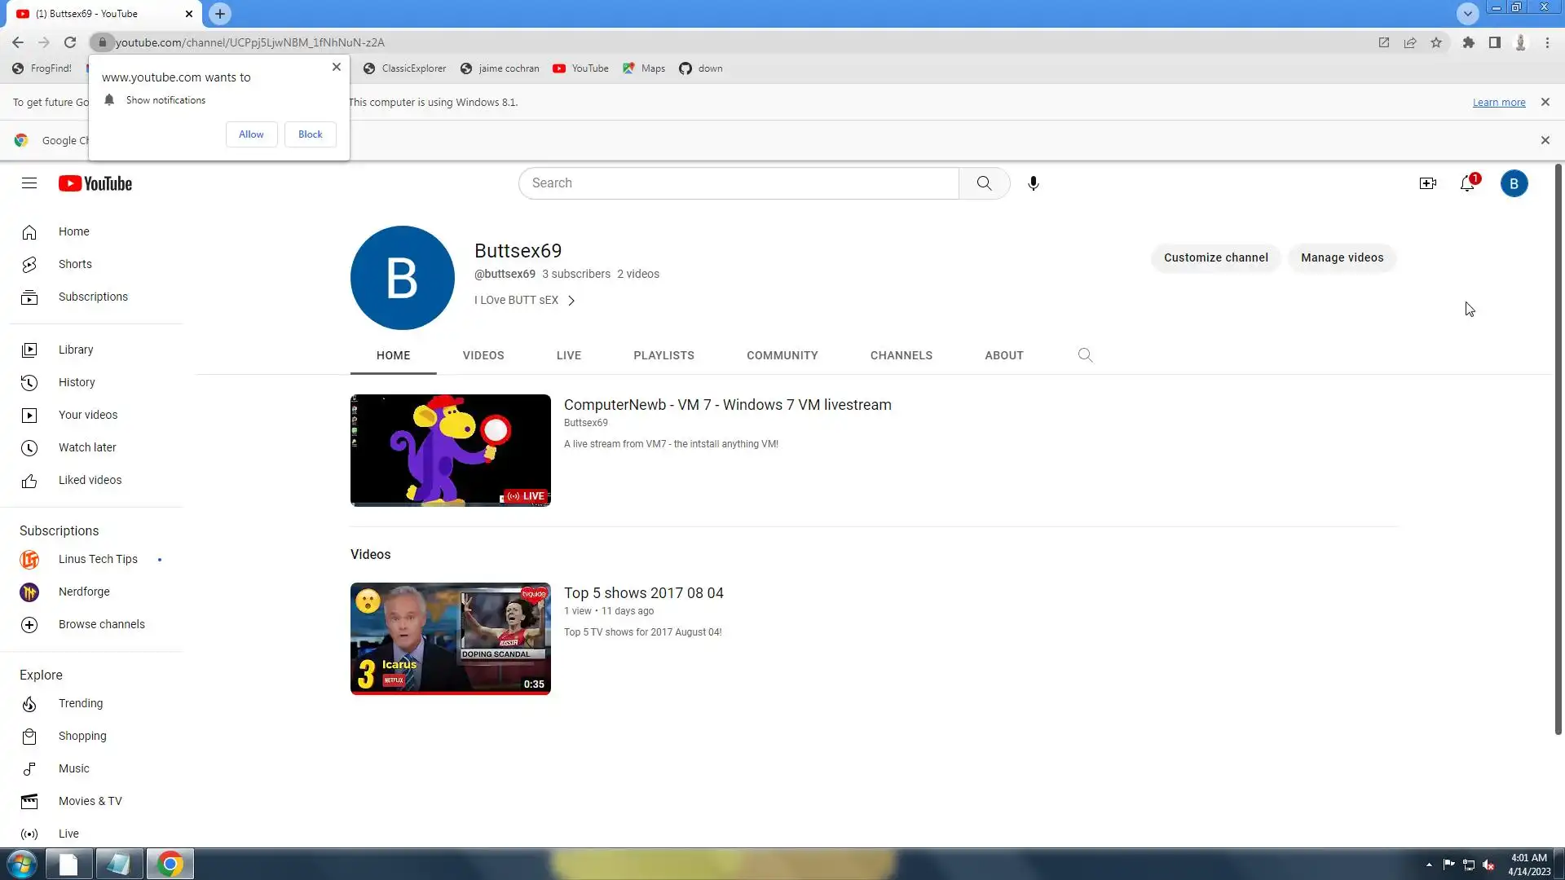Click Customize channel button
The width and height of the screenshot is (1565, 880).
(1215, 257)
